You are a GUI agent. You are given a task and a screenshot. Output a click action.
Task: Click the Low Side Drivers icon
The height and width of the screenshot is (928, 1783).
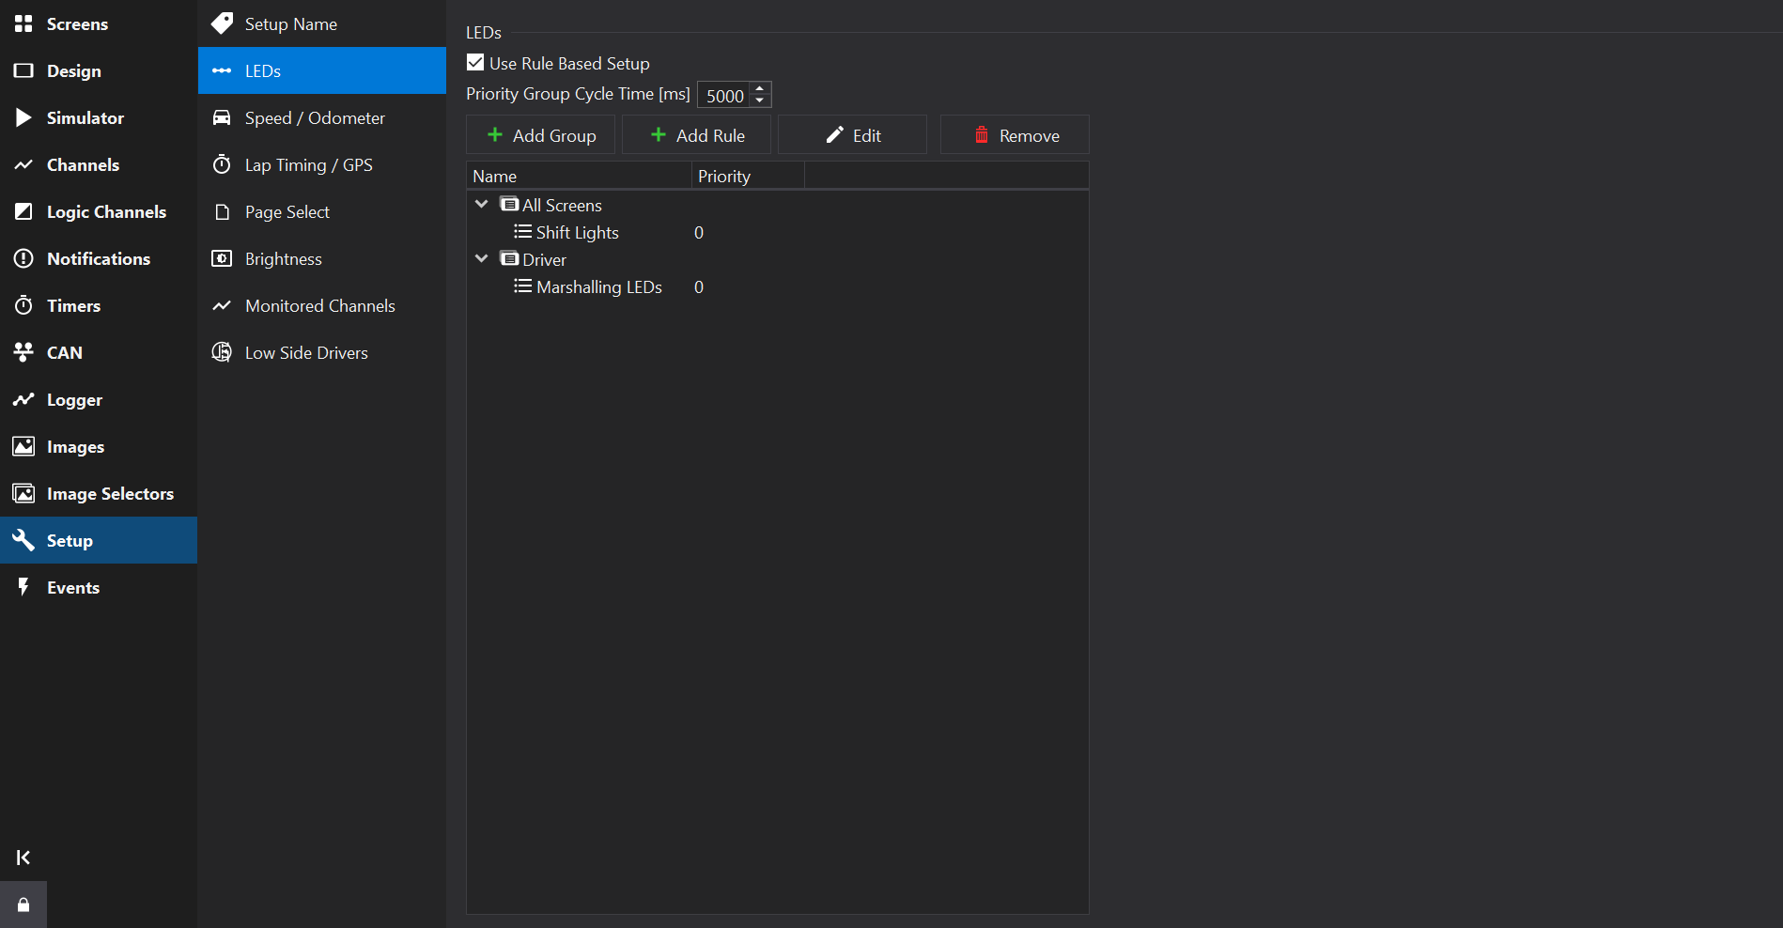(x=222, y=352)
